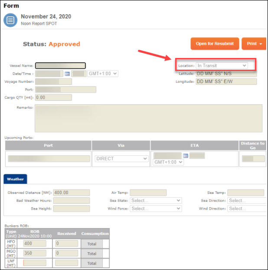Open the Location In Transit dropdown
This screenshot has width=268, height=270.
(x=222, y=66)
